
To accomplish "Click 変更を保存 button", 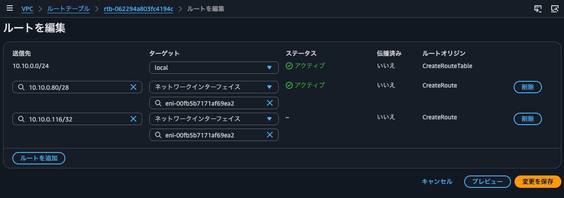I will 538,182.
